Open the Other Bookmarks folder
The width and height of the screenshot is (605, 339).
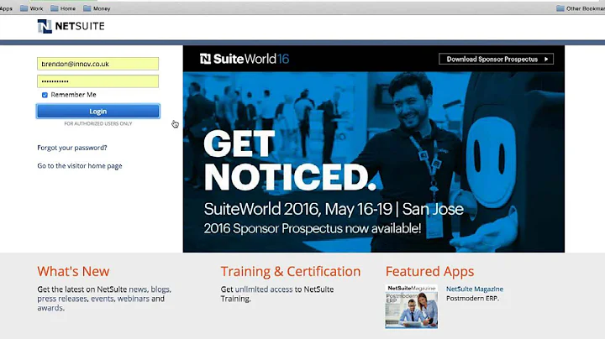click(x=581, y=8)
